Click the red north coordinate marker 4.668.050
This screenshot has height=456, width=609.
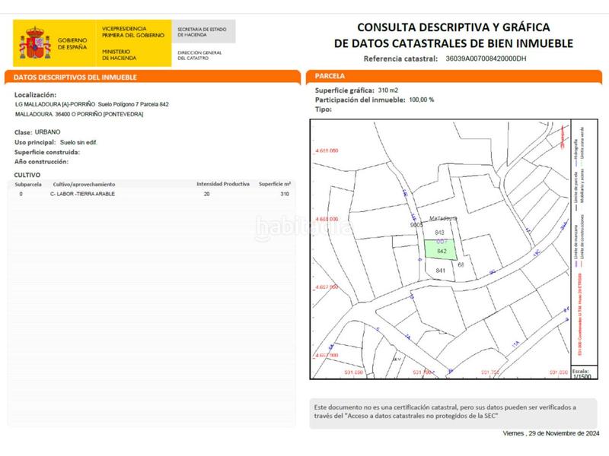(x=329, y=151)
